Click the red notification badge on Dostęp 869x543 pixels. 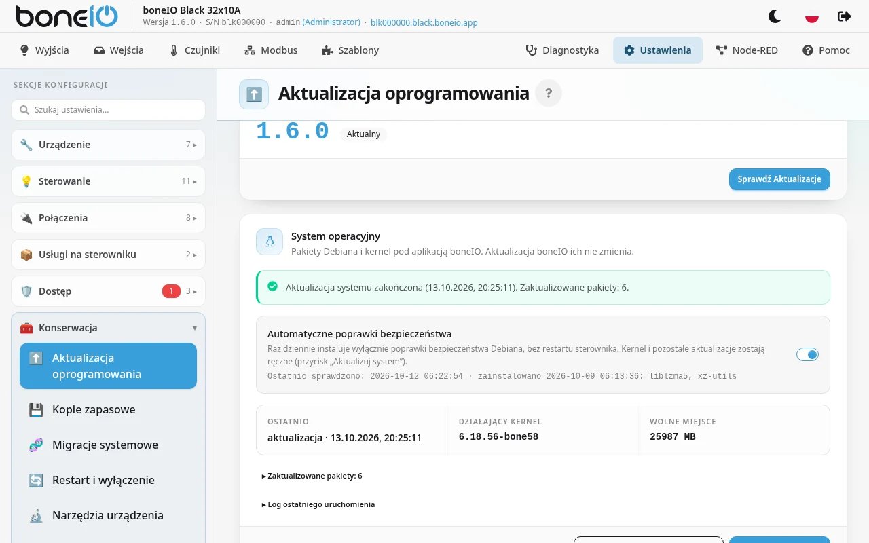(171, 291)
